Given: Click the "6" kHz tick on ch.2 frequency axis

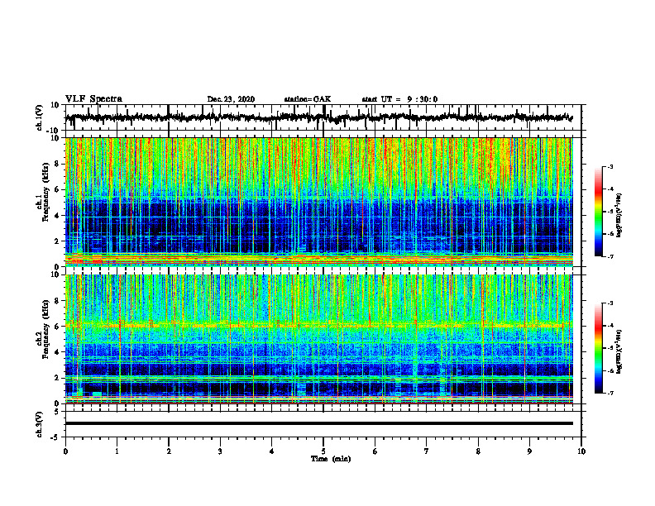Looking at the screenshot, I should (x=58, y=327).
